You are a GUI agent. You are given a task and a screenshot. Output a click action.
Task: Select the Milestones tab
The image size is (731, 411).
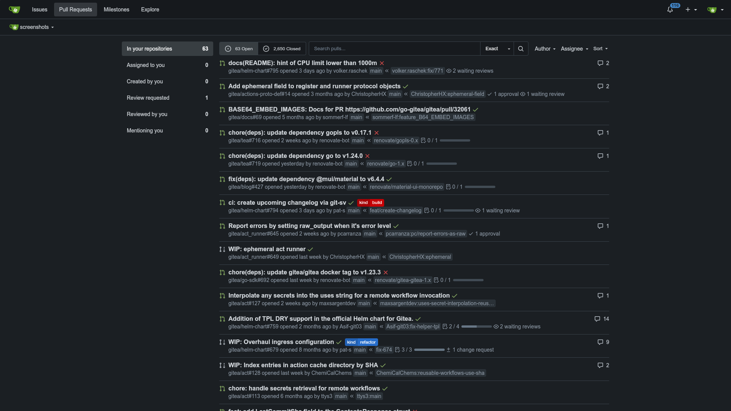tap(117, 9)
